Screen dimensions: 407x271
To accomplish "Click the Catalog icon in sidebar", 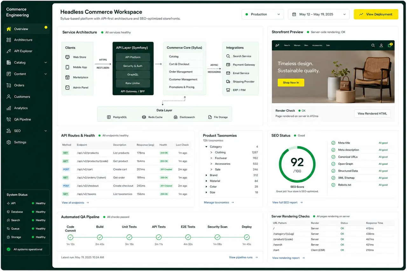I will pos(9,63).
